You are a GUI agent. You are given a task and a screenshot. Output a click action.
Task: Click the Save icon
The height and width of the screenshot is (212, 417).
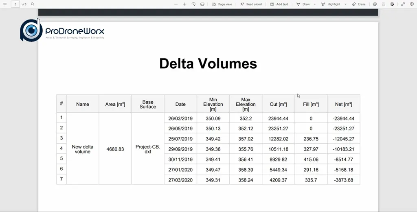tap(383, 4)
